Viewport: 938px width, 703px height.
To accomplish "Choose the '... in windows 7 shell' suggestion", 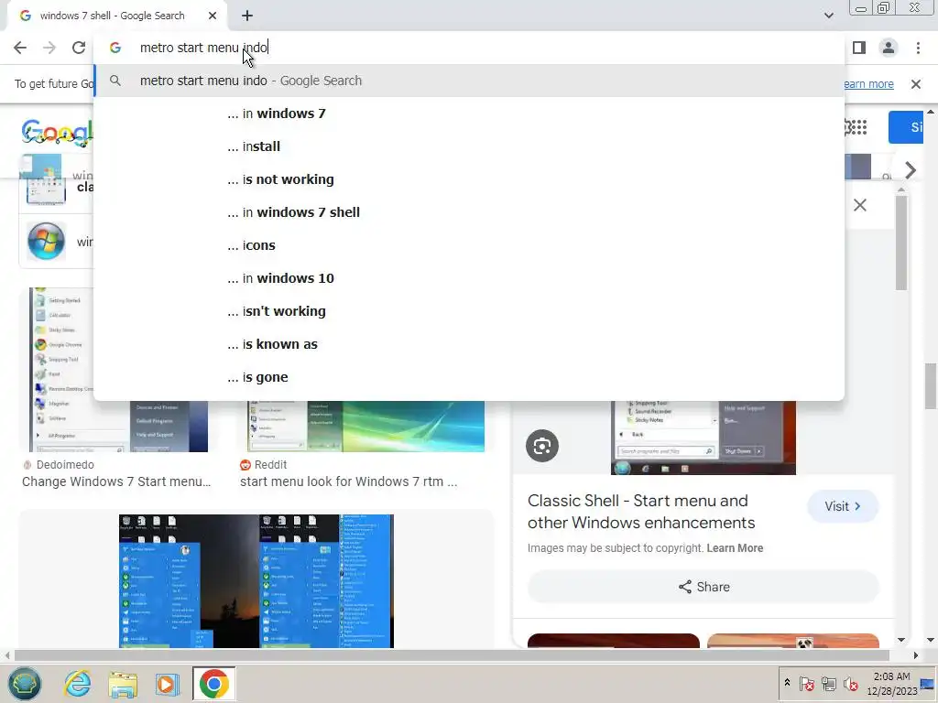I will tap(469, 212).
